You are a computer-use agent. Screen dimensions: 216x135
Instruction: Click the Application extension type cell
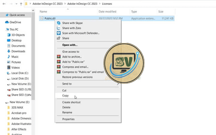[143, 18]
